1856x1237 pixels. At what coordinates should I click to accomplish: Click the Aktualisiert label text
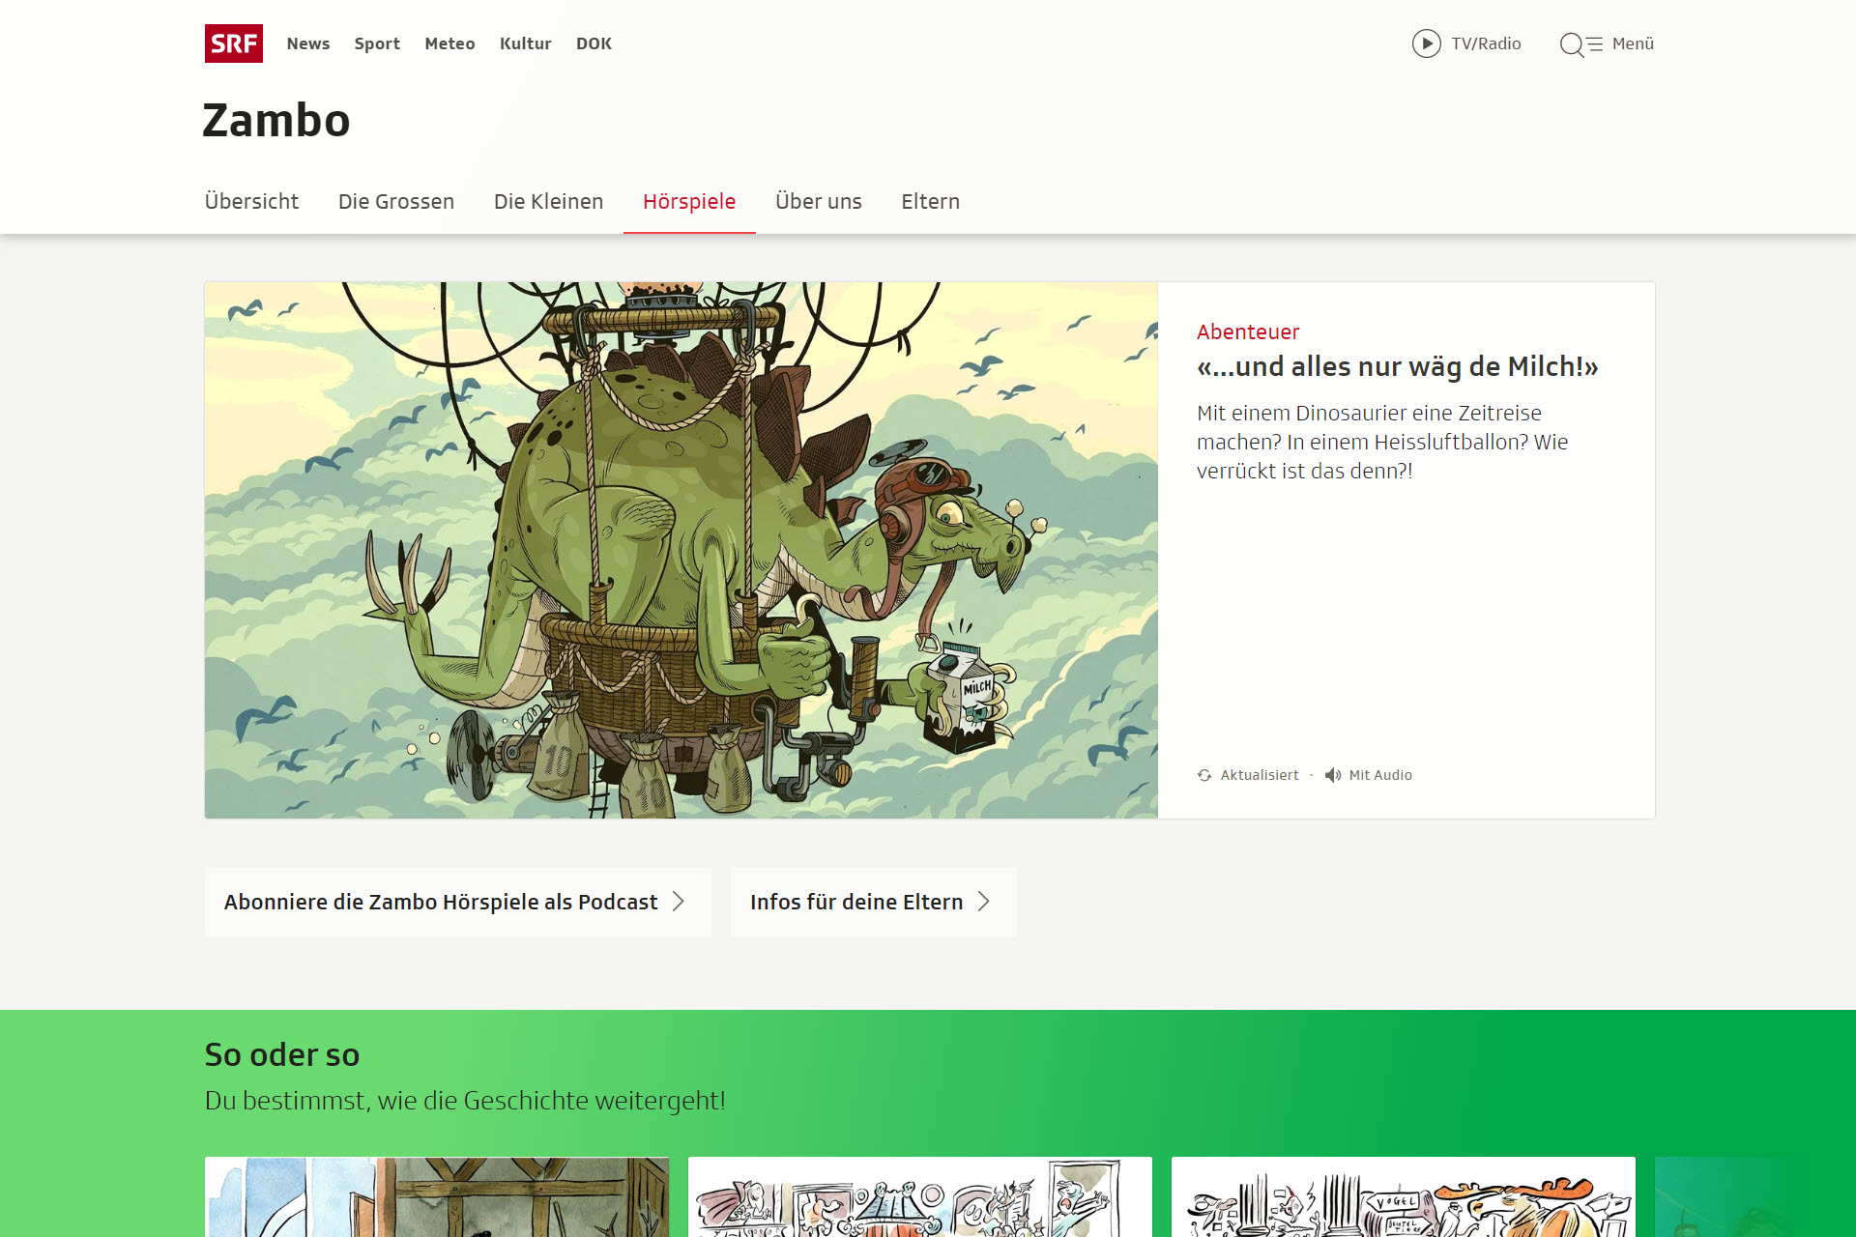pos(1260,775)
